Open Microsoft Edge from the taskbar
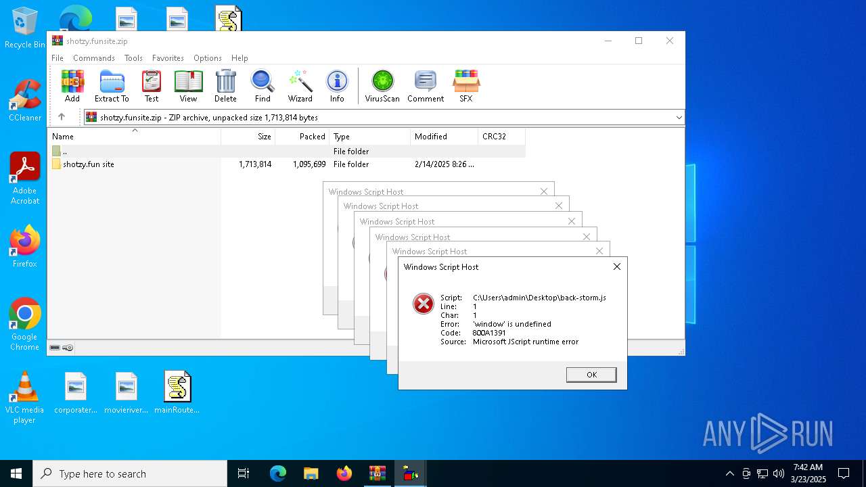 coord(278,473)
